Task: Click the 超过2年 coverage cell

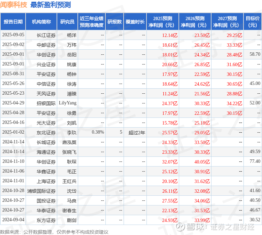Action: 137,133
